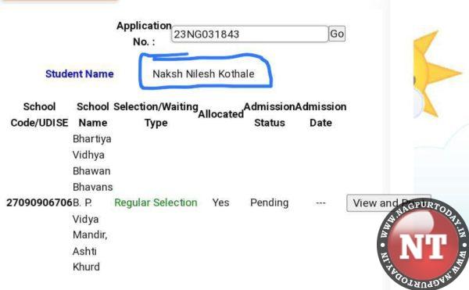This screenshot has width=469, height=290.
Task: Select the student name Naksh Nilesh Kothale
Action: (x=203, y=73)
